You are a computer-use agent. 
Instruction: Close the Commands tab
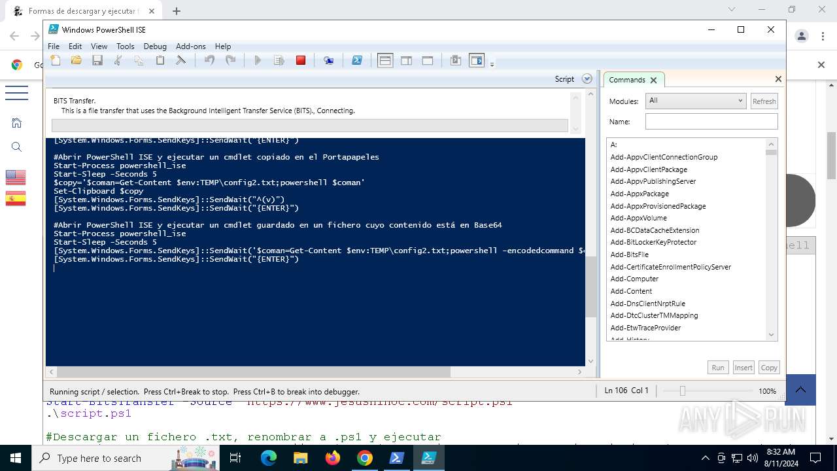653,80
